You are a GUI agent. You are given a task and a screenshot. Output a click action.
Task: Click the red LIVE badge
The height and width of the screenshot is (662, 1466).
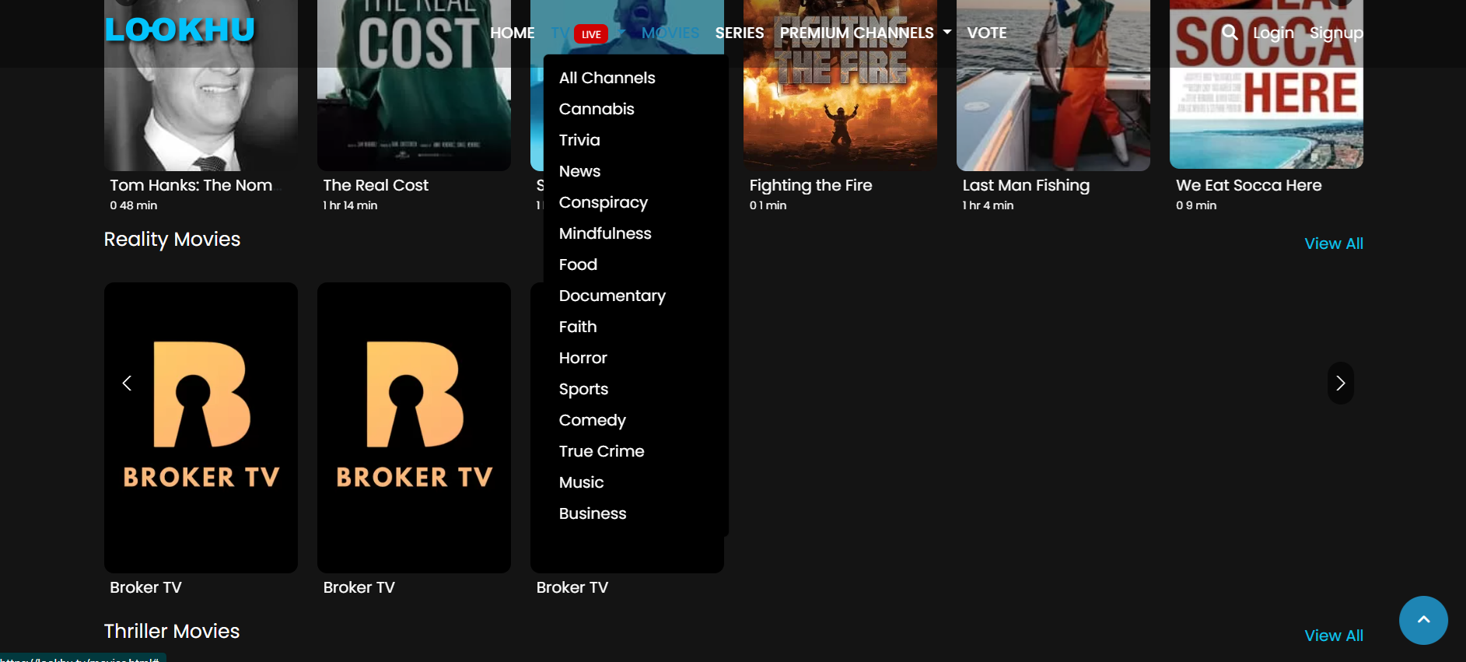click(x=591, y=34)
